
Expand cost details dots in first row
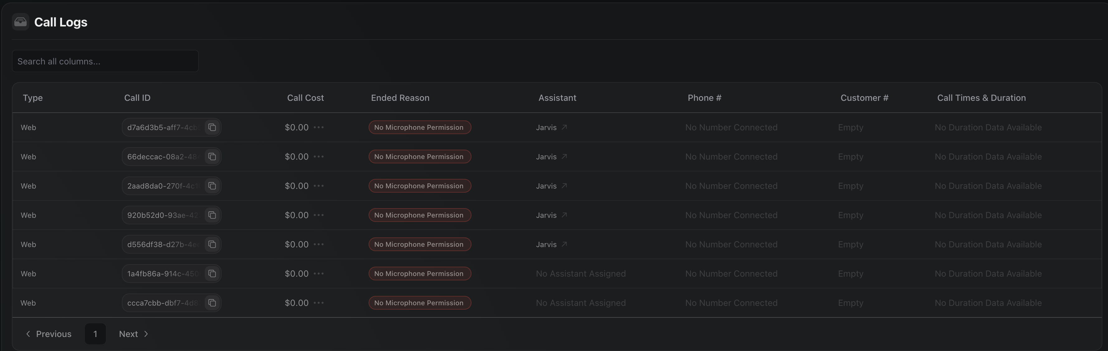coord(318,127)
